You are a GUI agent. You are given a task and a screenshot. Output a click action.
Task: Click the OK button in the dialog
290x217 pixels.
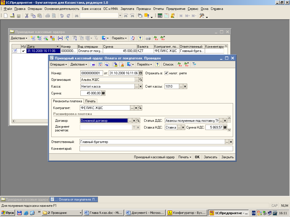click(197, 157)
